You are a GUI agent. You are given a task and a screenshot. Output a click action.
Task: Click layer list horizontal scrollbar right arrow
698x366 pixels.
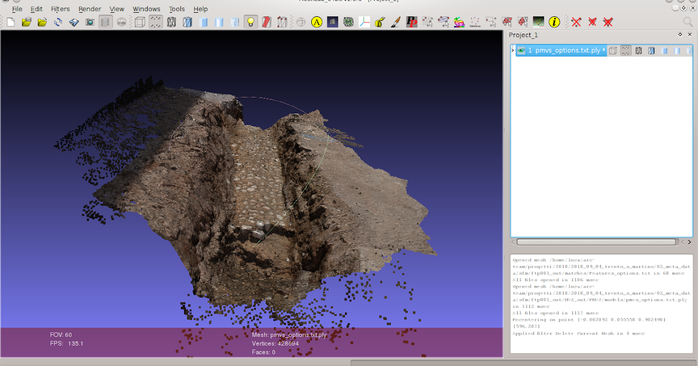tap(689, 242)
